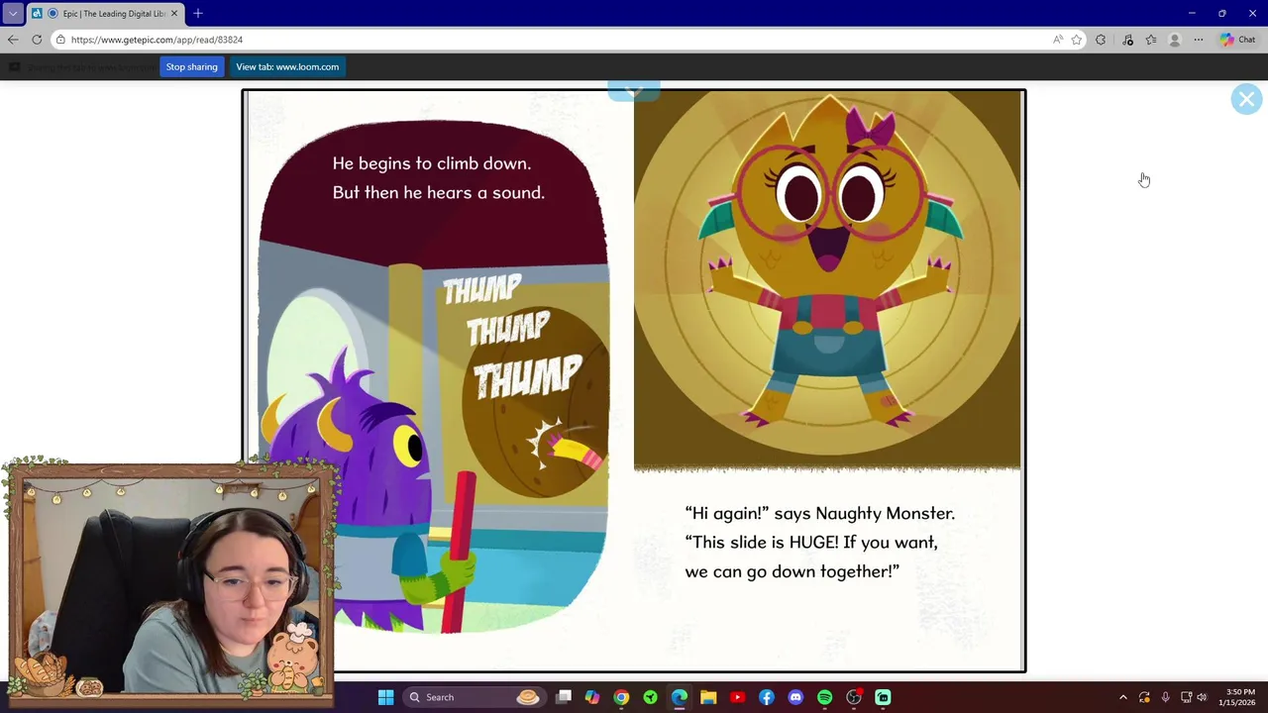Launch Copilot from taskbar
This screenshot has height=713, width=1268.
click(x=592, y=697)
